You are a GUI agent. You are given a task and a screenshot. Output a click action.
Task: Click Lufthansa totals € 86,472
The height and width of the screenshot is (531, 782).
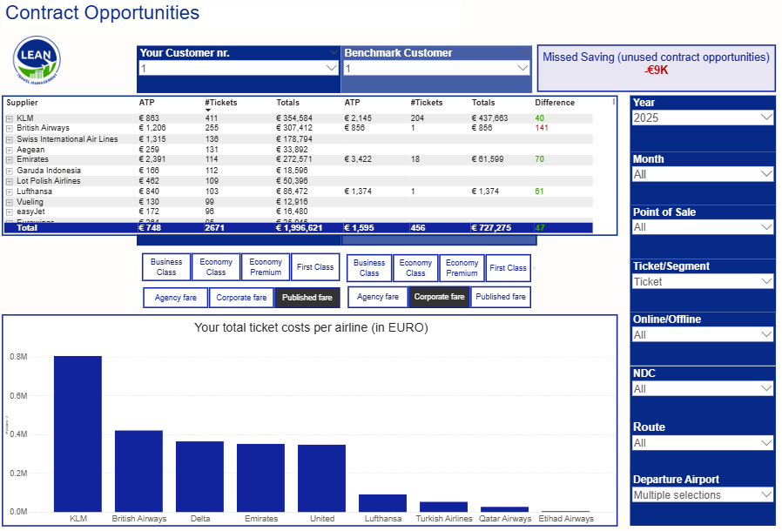(294, 191)
